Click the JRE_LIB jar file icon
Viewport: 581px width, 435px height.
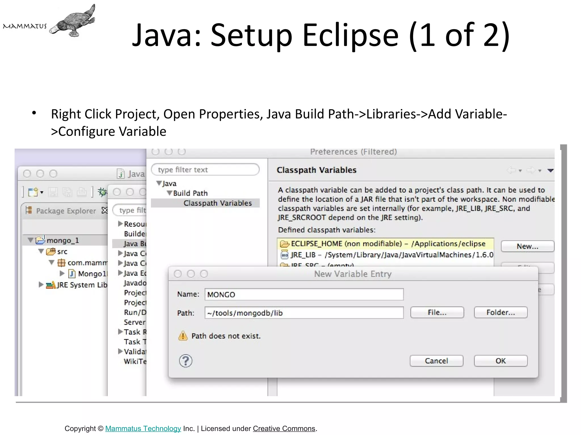click(x=284, y=255)
